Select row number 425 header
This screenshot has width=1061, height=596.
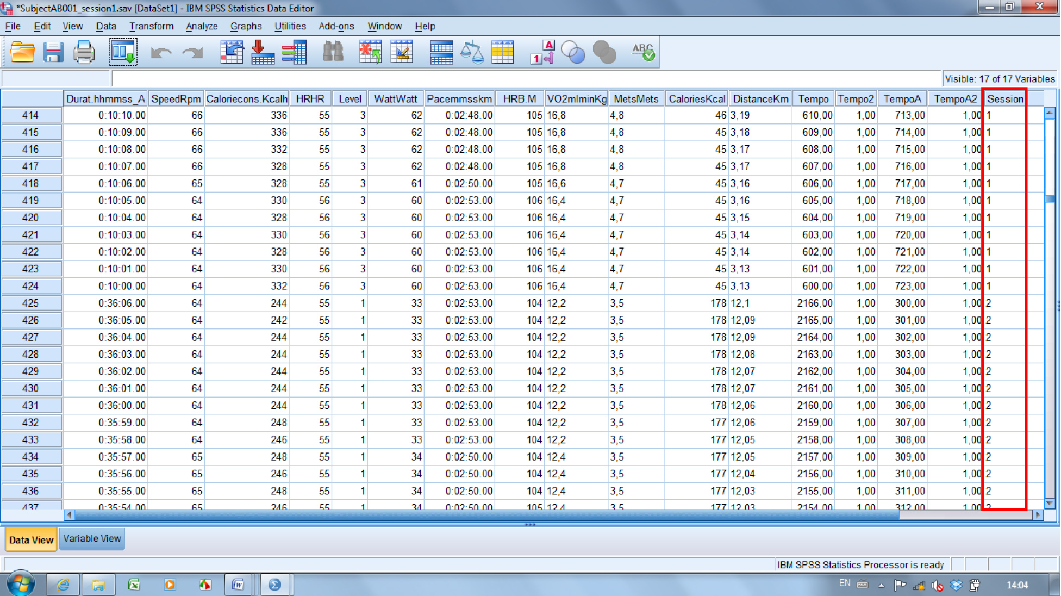point(30,303)
